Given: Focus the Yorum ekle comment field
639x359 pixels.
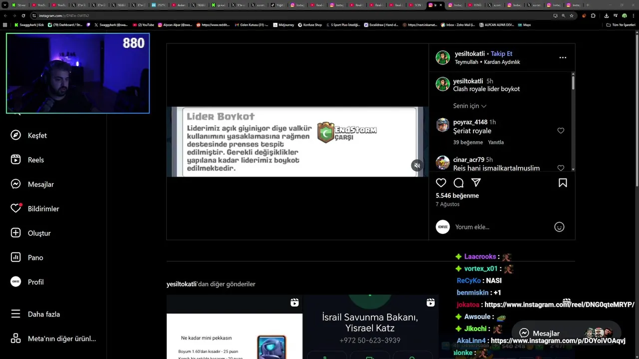Looking at the screenshot, I should pyautogui.click(x=502, y=227).
